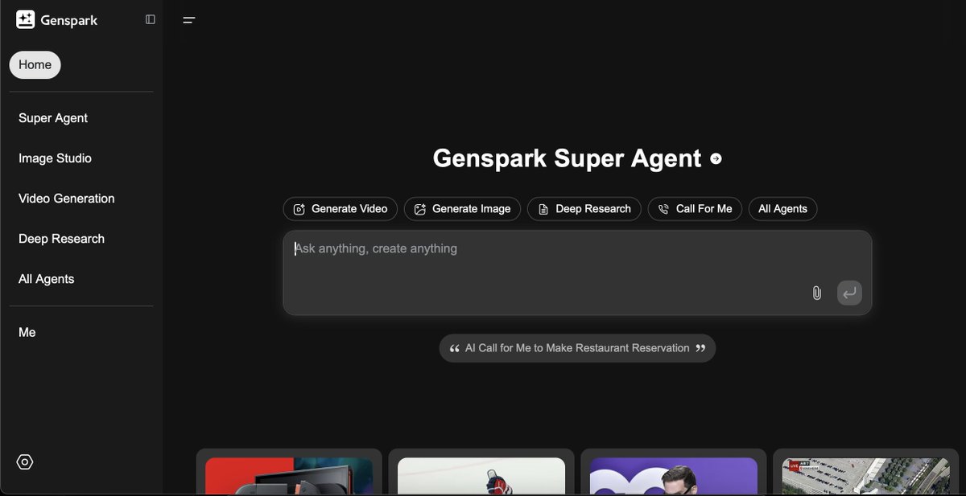The width and height of the screenshot is (966, 496).
Task: Click the Generate Image button
Action: tap(462, 209)
